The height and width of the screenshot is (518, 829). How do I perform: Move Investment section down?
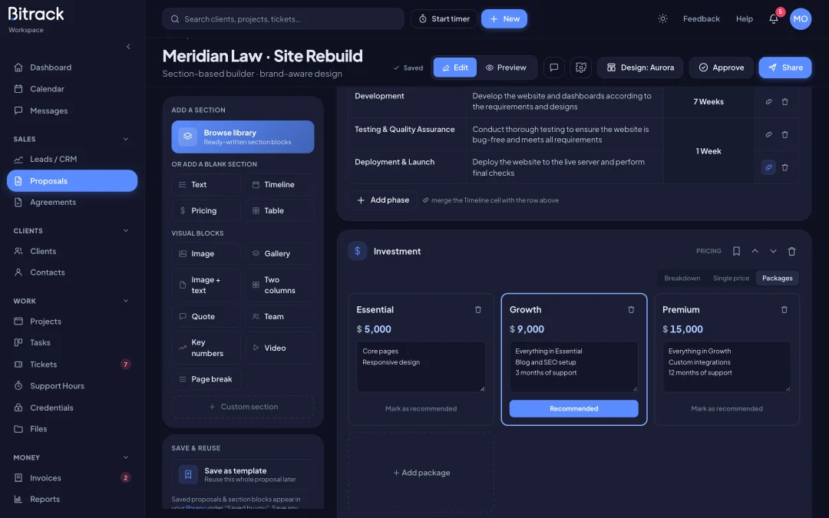point(773,251)
